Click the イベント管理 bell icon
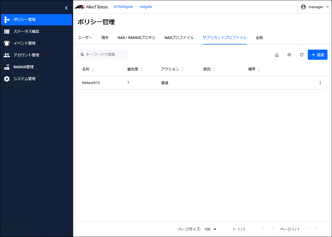This screenshot has width=332, height=237. (x=7, y=43)
